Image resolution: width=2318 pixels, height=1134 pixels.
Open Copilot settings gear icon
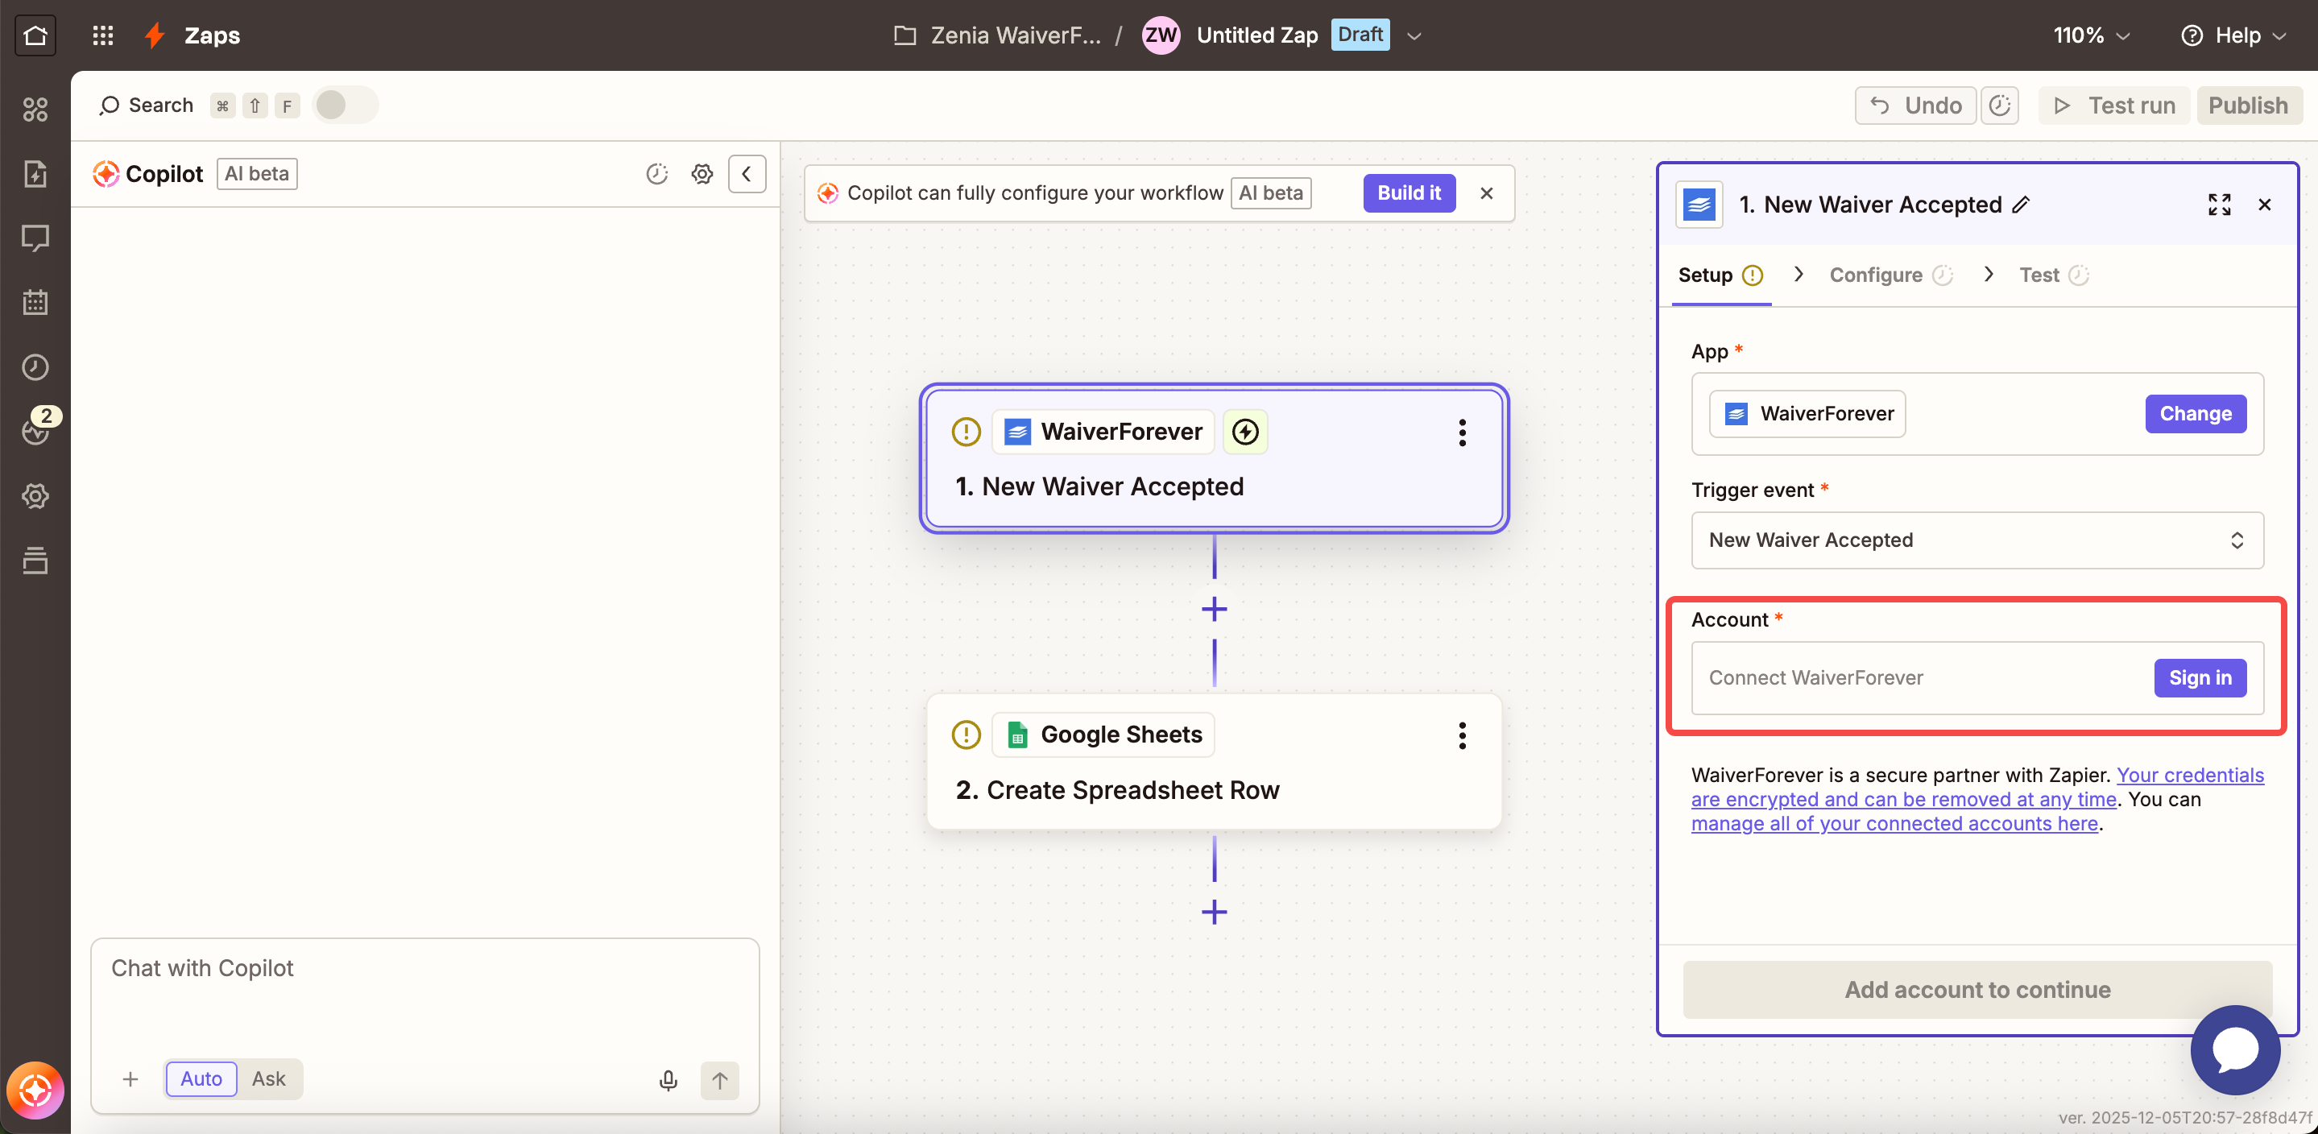(702, 174)
